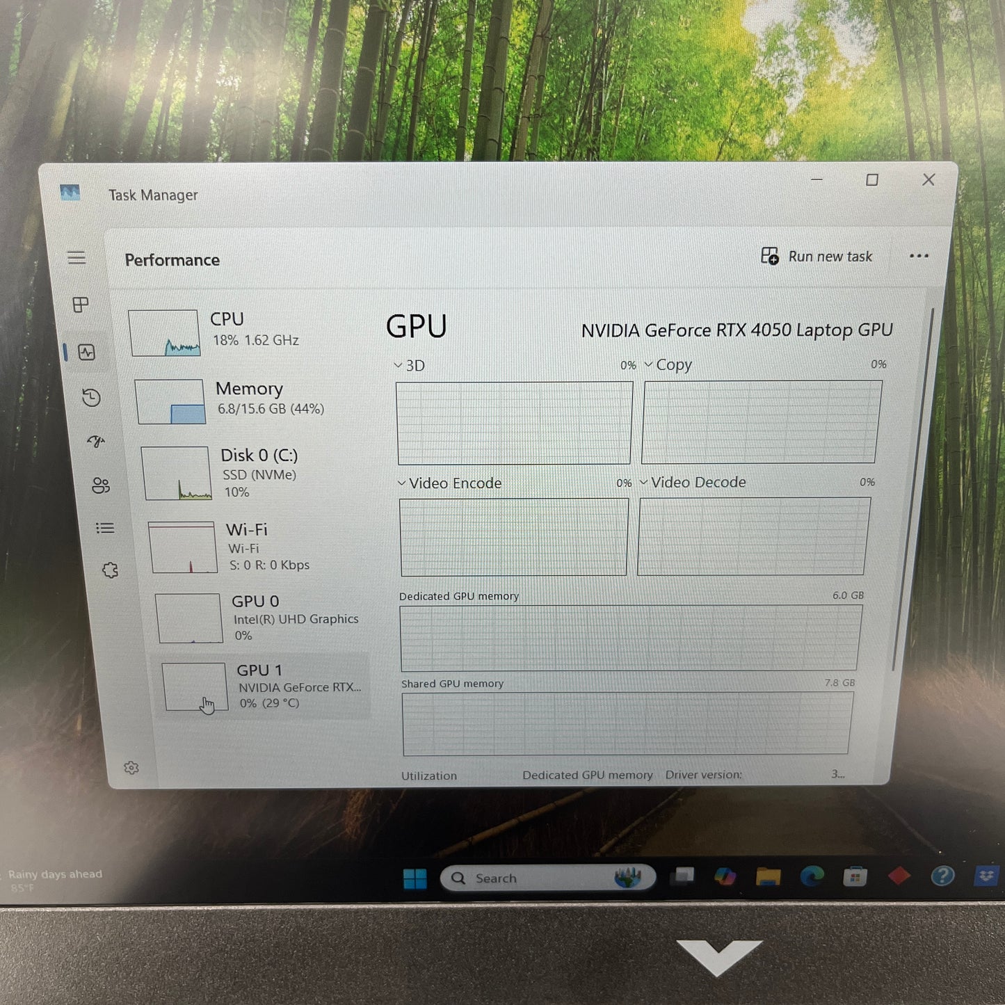
Task: Click the 6.8/15.6 GB (44%) memory text
Action: [x=271, y=409]
